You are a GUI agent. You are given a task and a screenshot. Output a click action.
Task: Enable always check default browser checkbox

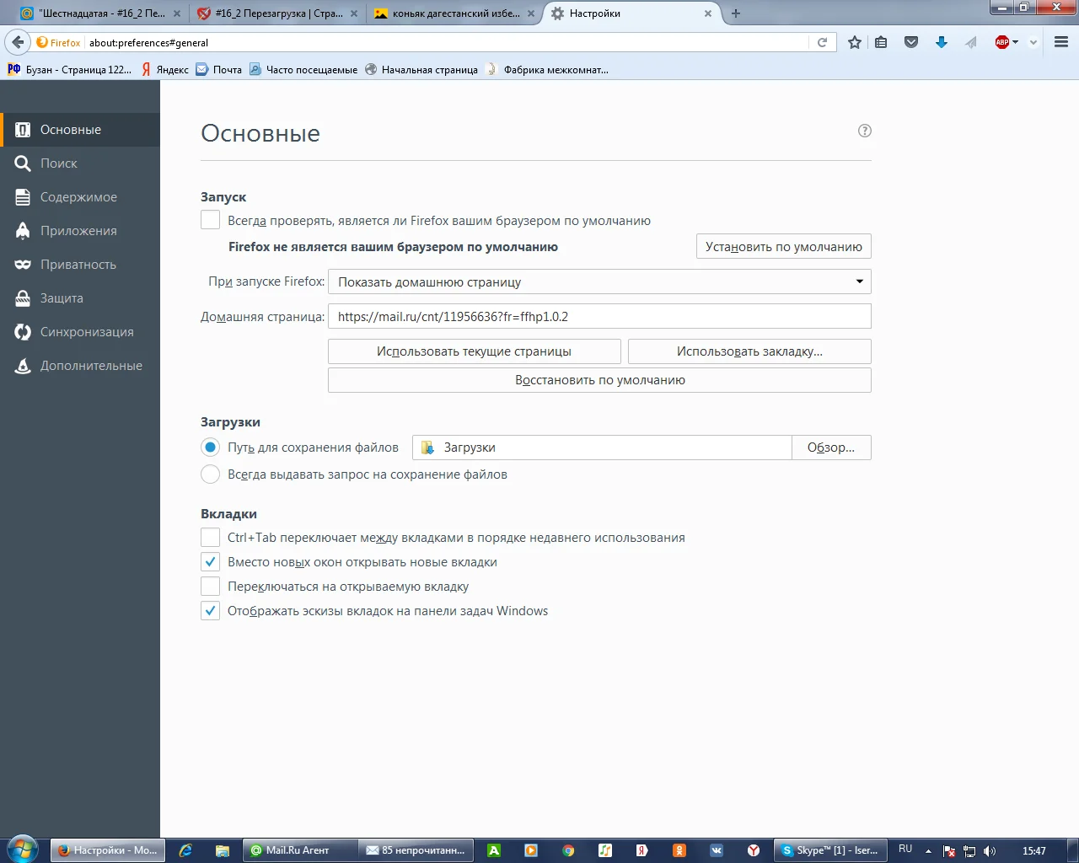(211, 221)
